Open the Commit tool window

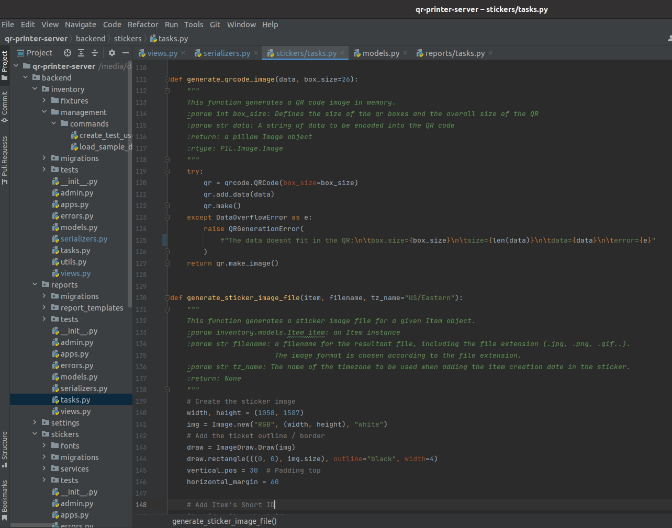tap(5, 107)
